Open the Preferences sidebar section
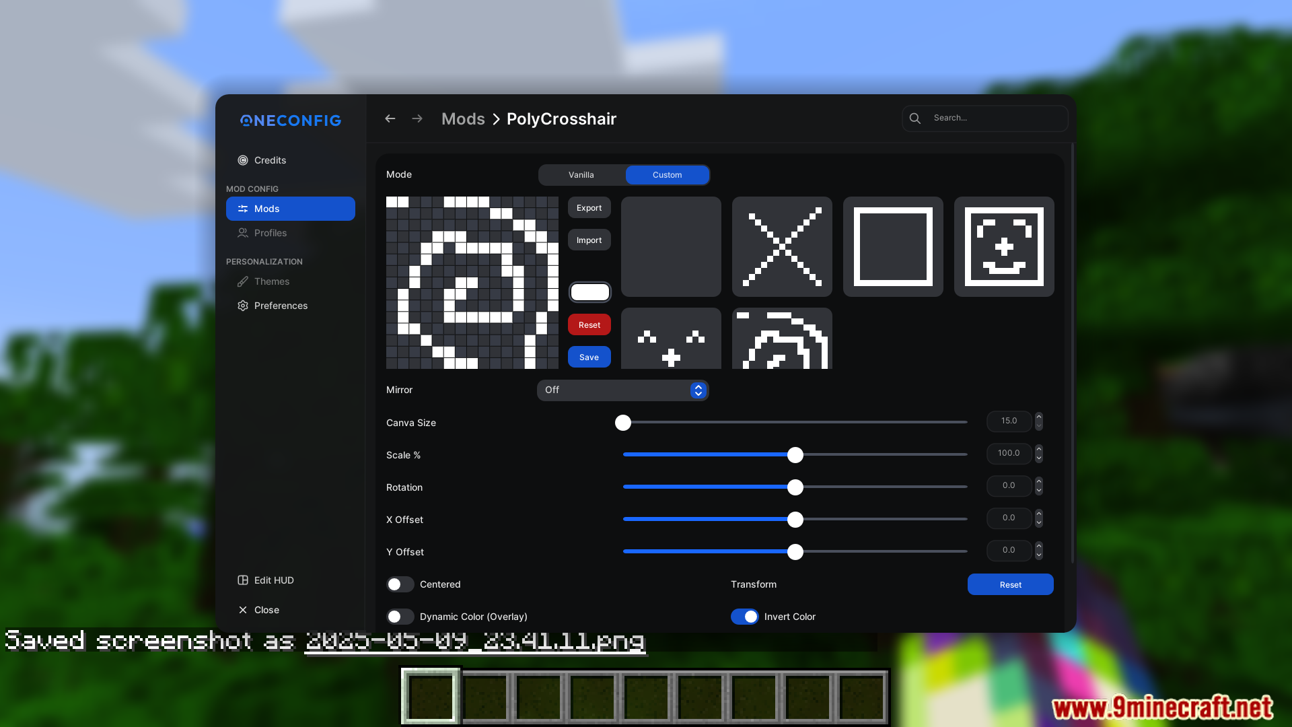The image size is (1292, 727). 291,306
